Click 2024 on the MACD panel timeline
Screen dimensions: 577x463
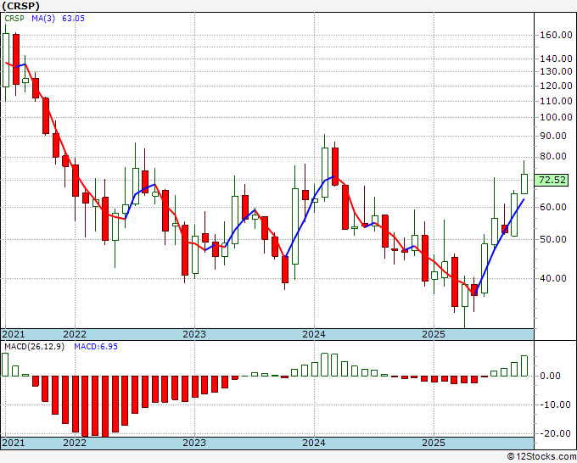pos(314,443)
